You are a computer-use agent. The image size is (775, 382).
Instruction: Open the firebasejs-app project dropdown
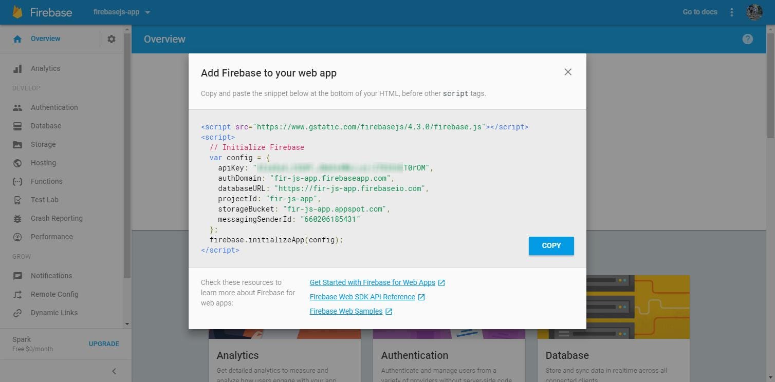point(122,12)
